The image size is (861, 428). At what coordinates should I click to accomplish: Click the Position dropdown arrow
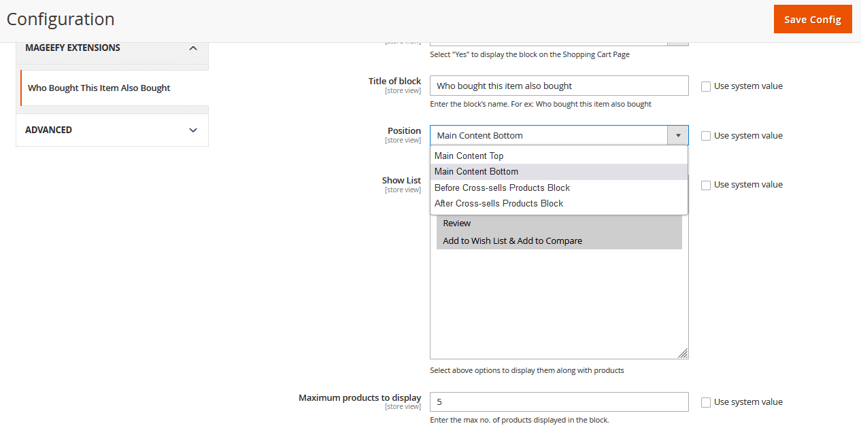point(677,136)
